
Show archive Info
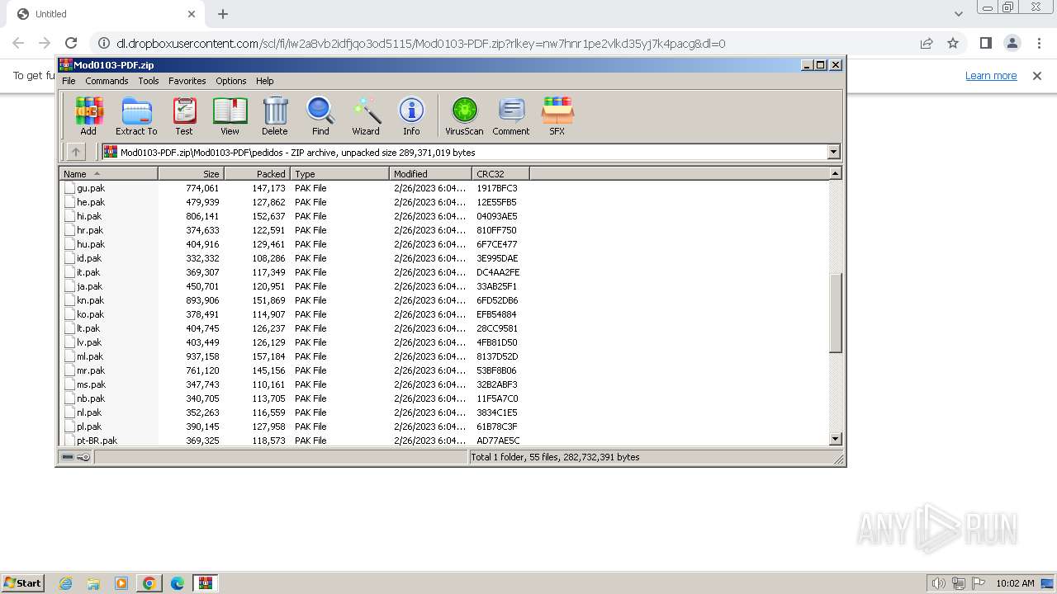pos(411,115)
